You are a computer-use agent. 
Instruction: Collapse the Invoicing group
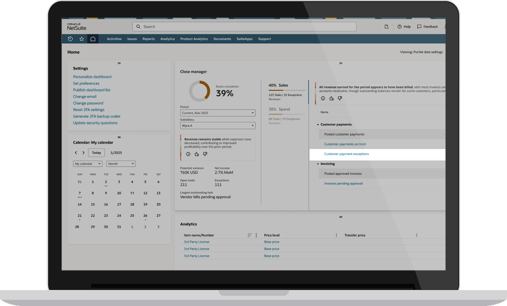[318, 164]
